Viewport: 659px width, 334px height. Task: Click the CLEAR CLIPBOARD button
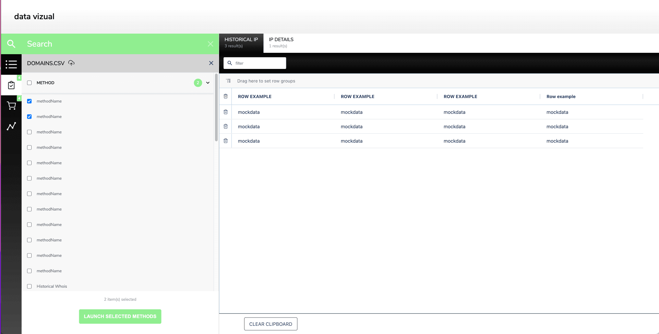pos(271,324)
